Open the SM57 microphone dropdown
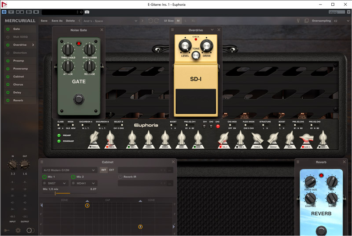This screenshot has height=236, width=352. pyautogui.click(x=55, y=183)
